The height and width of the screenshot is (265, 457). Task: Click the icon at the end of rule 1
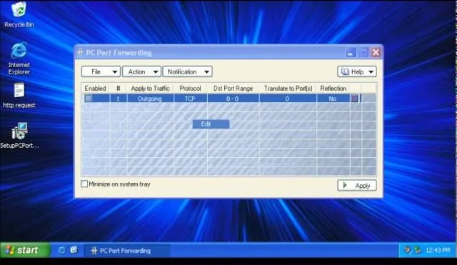pos(354,99)
